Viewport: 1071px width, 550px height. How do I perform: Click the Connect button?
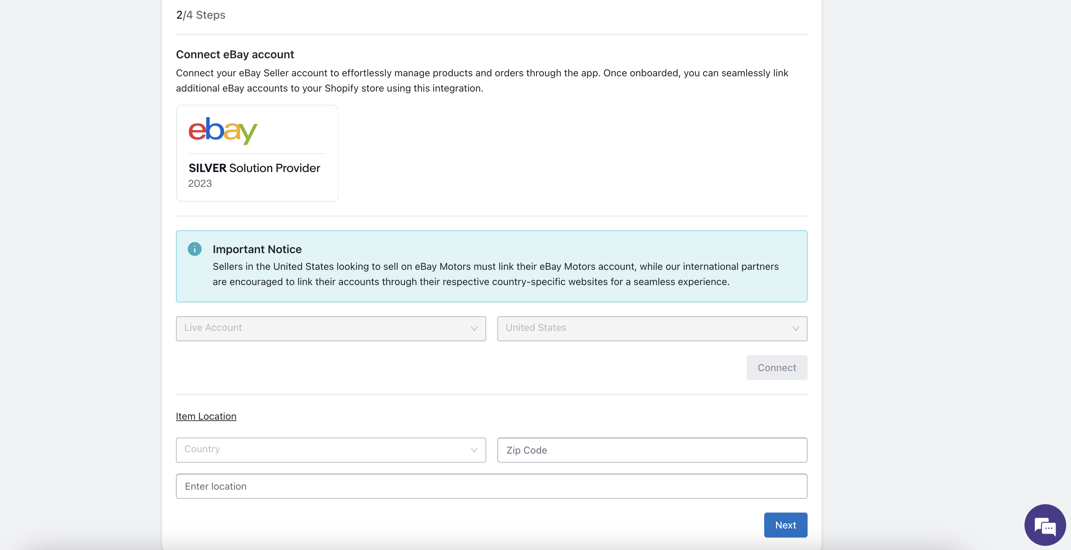click(777, 368)
